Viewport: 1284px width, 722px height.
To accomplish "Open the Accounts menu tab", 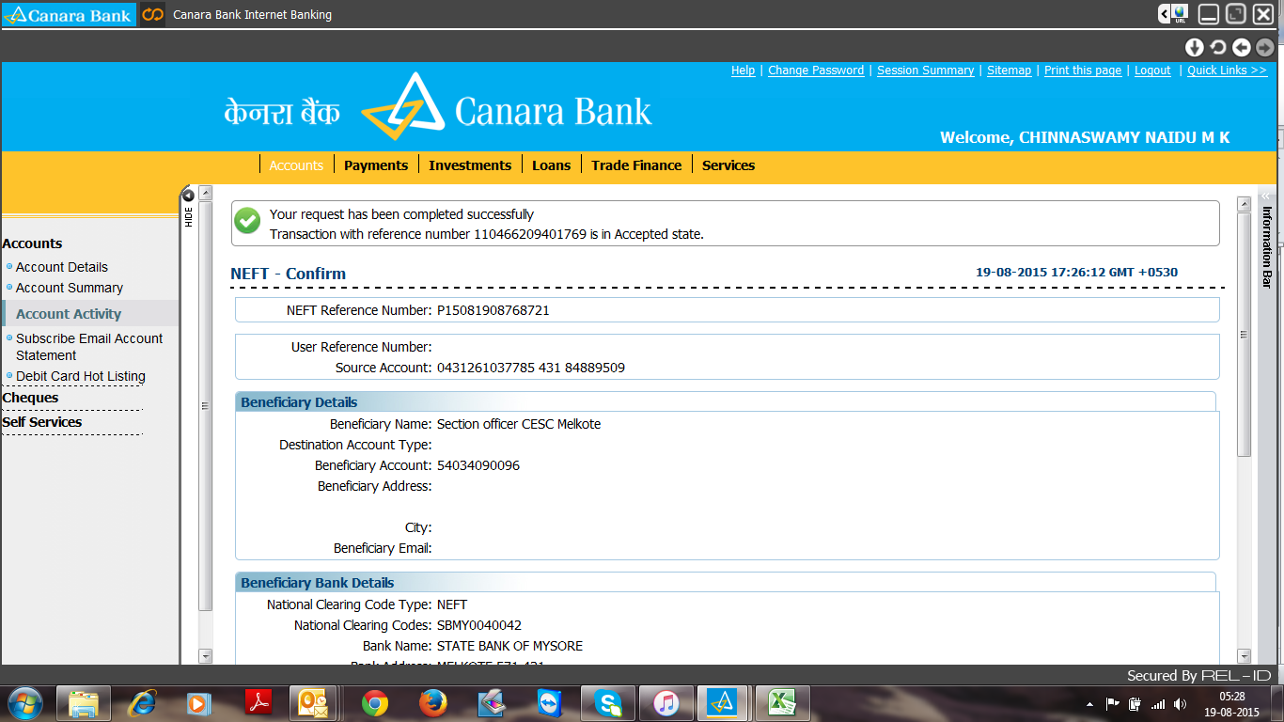I will [296, 165].
